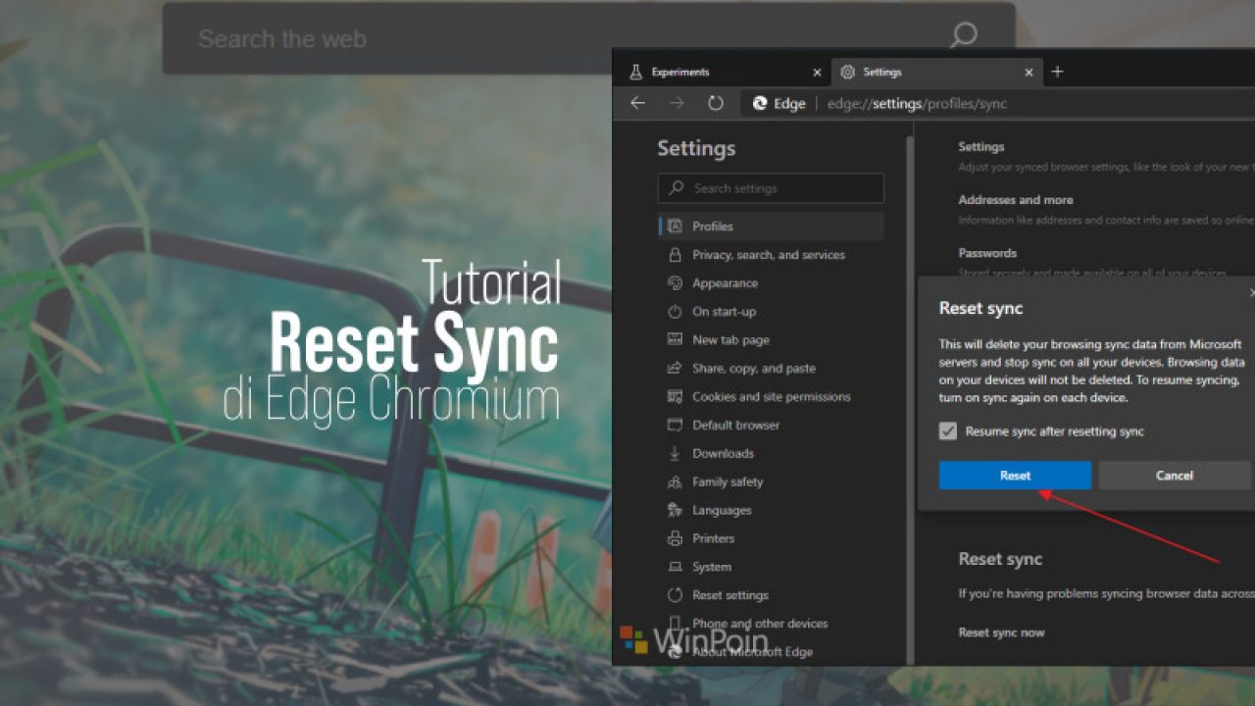Click the Reset button in the dialog
The width and height of the screenshot is (1255, 706).
tap(1015, 476)
